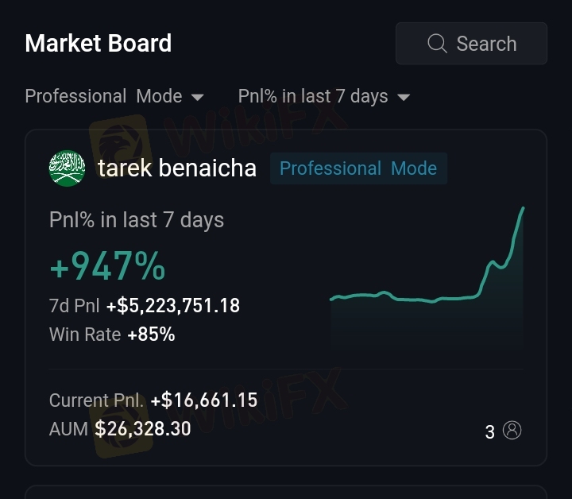
Task: Click the Saudi flag avatar of tarek benaicha
Action: click(67, 168)
